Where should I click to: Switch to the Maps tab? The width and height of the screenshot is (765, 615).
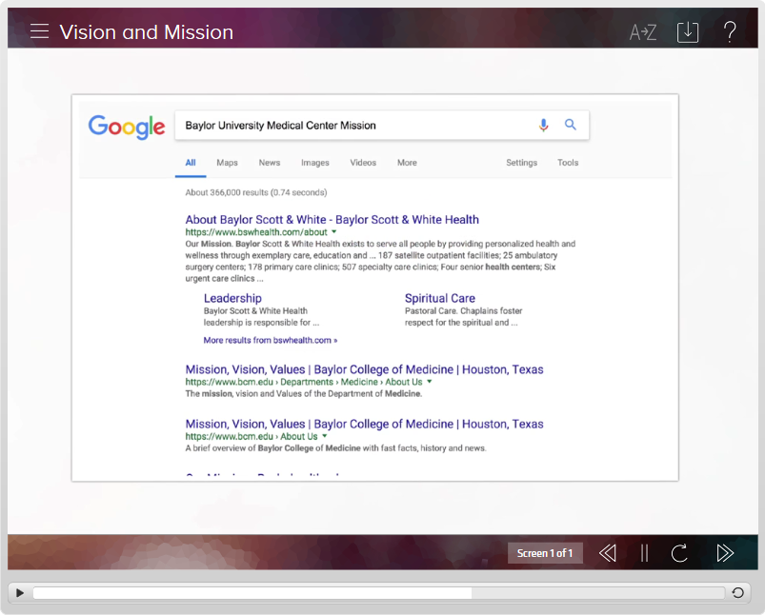[228, 163]
